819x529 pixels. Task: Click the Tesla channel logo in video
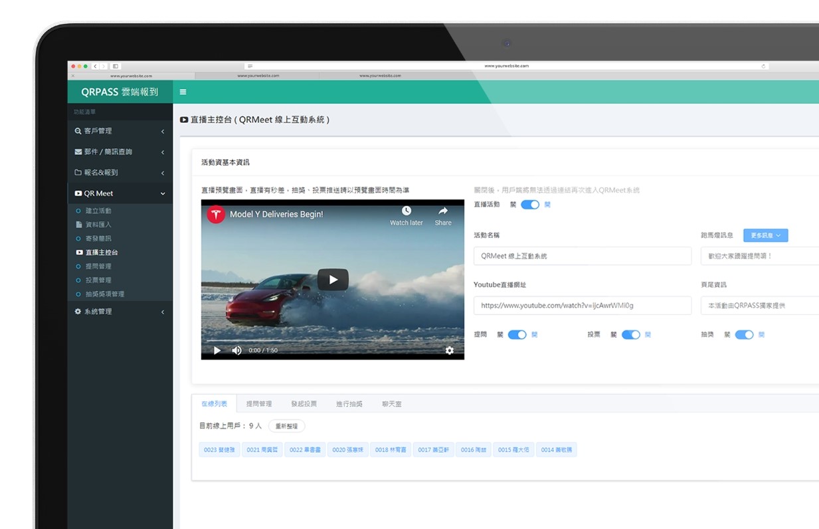215,215
